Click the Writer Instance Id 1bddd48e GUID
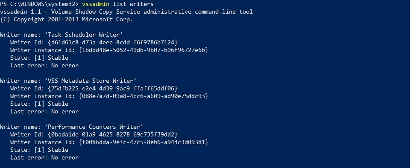410x168 pixels. pyautogui.click(x=143, y=50)
